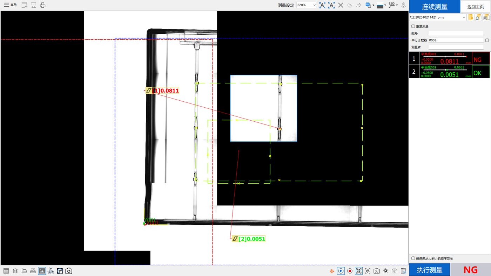The width and height of the screenshot is (491, 276).
Task: Click the 批号 input field
Action: pos(456,33)
